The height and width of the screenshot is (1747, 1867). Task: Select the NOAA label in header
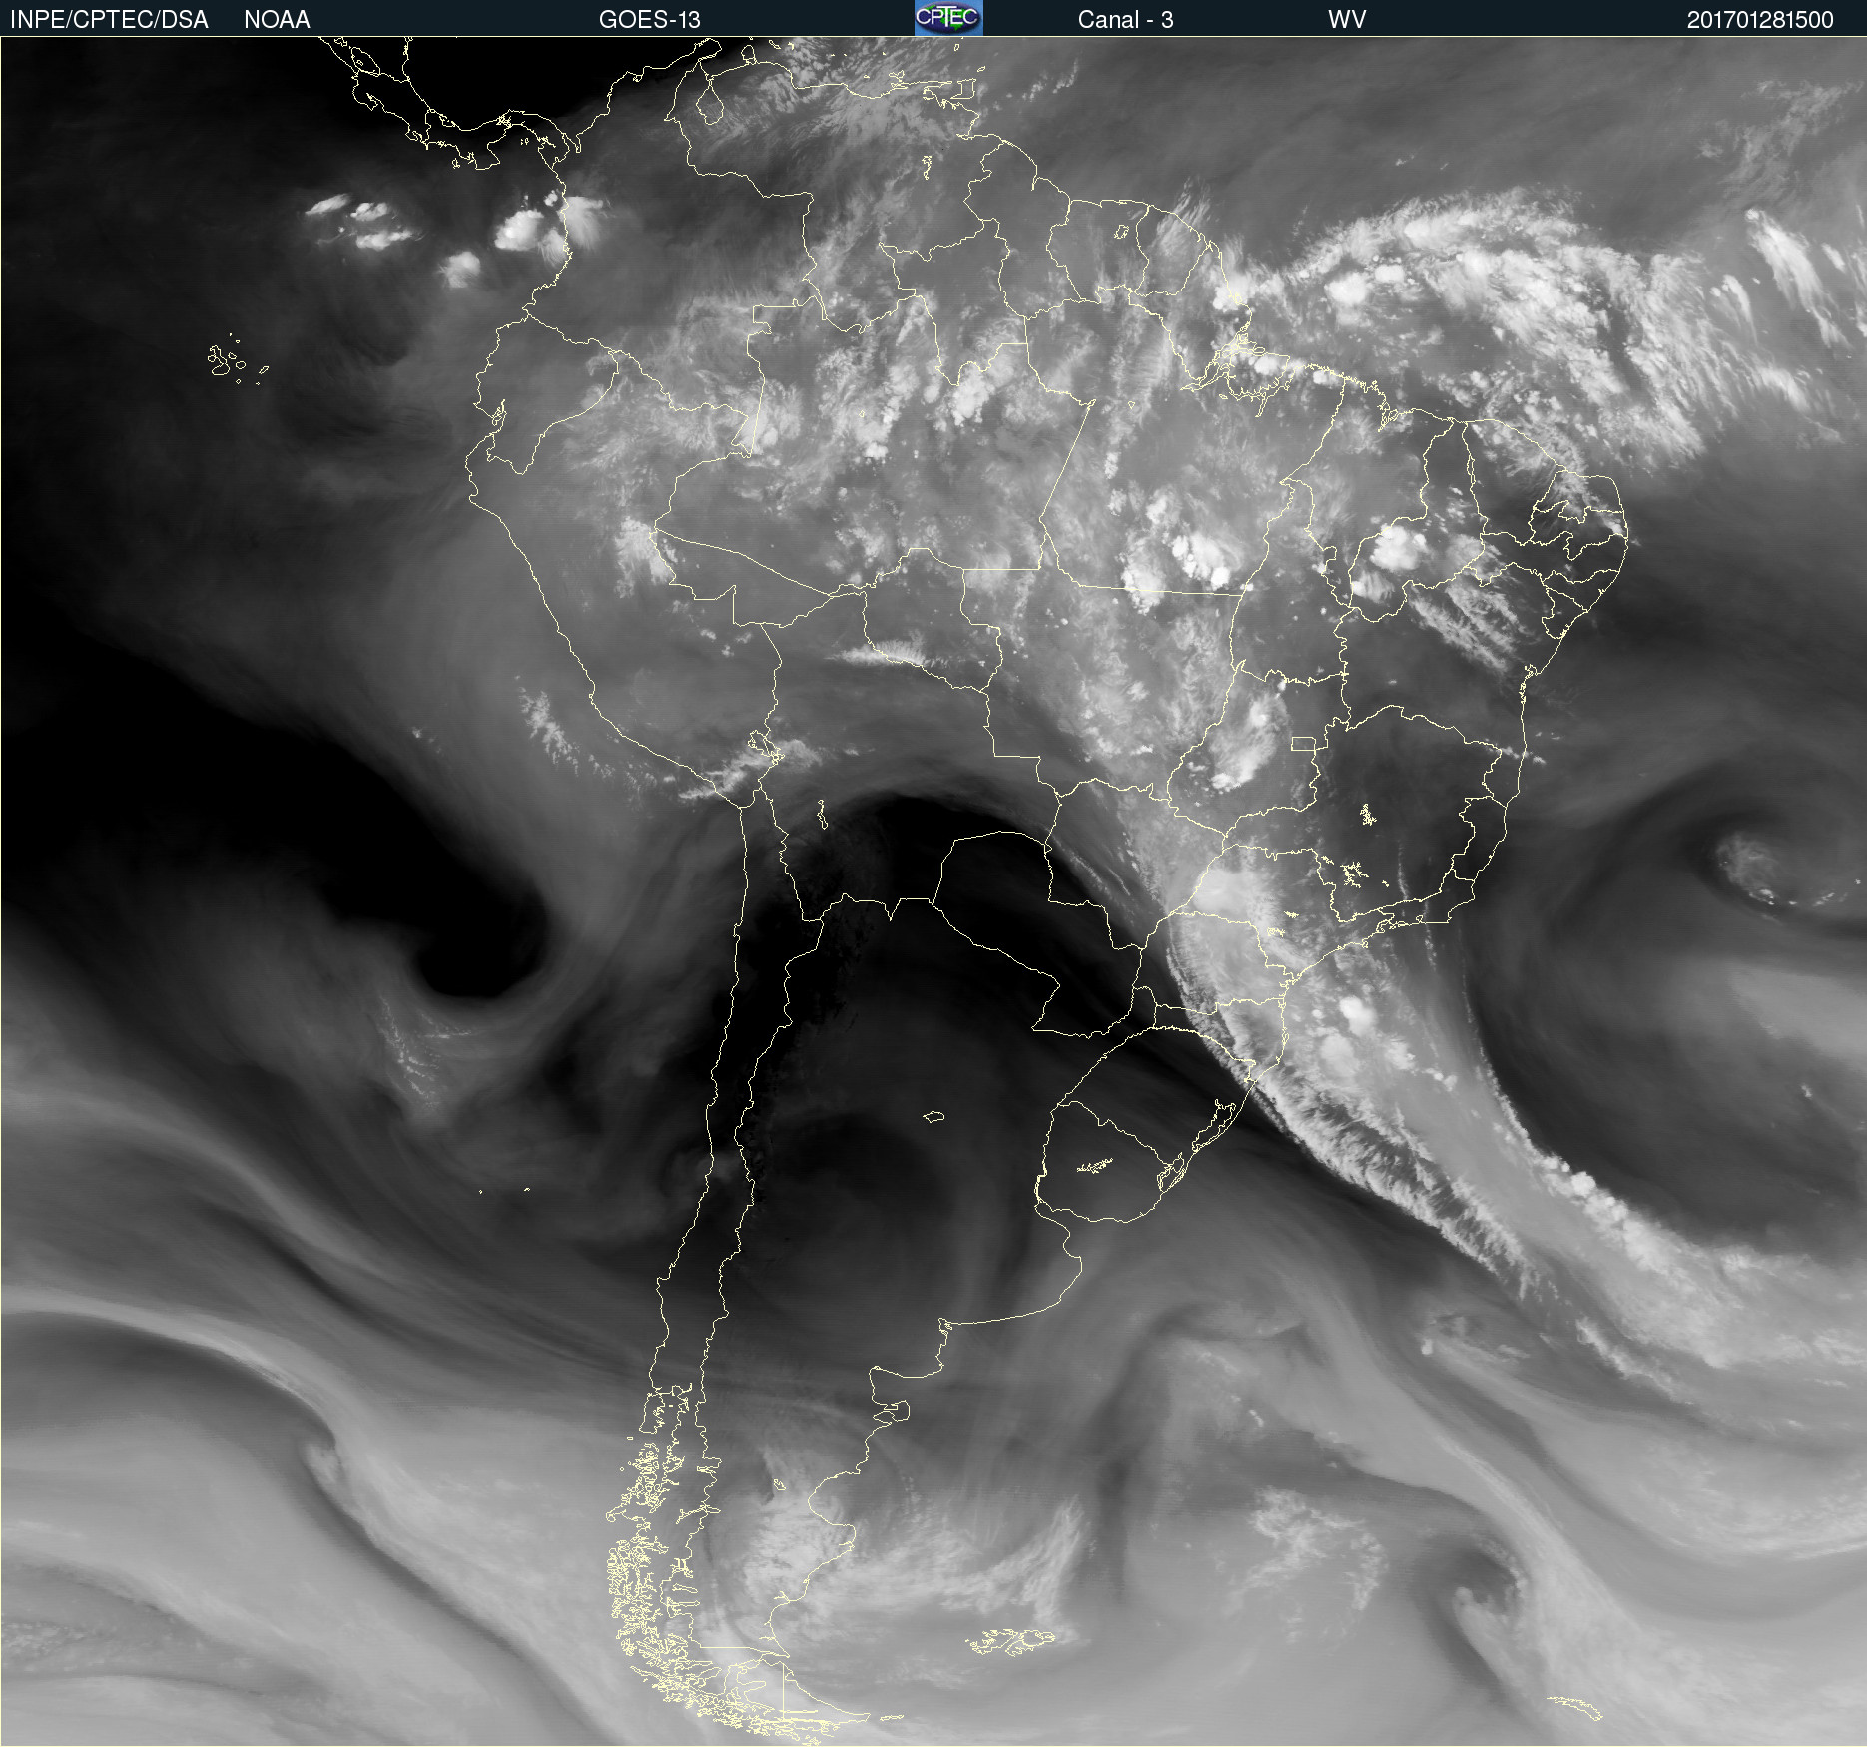(x=277, y=20)
